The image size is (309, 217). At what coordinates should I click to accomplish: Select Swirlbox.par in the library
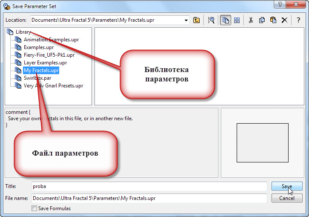pos(38,78)
